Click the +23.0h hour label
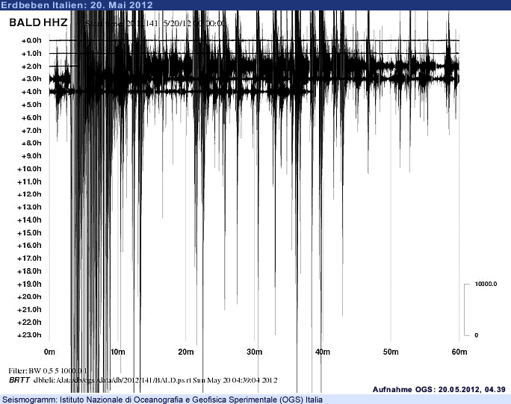Screen dimensions: 511x404 pos(29,335)
